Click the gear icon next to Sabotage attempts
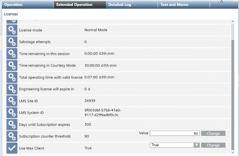The image size is (239, 156). tap(12, 42)
